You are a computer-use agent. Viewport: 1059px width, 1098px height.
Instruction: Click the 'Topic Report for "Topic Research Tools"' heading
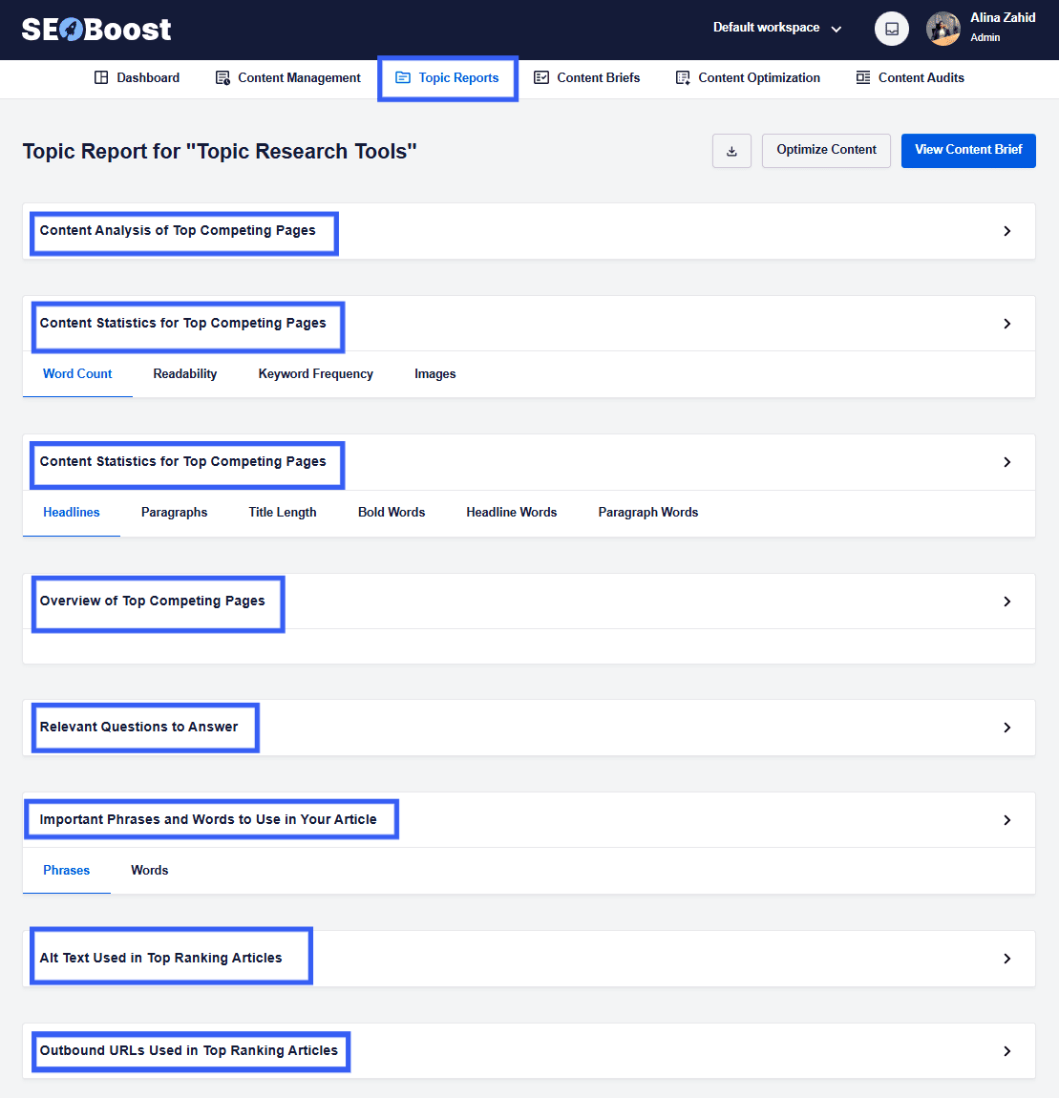click(x=220, y=151)
